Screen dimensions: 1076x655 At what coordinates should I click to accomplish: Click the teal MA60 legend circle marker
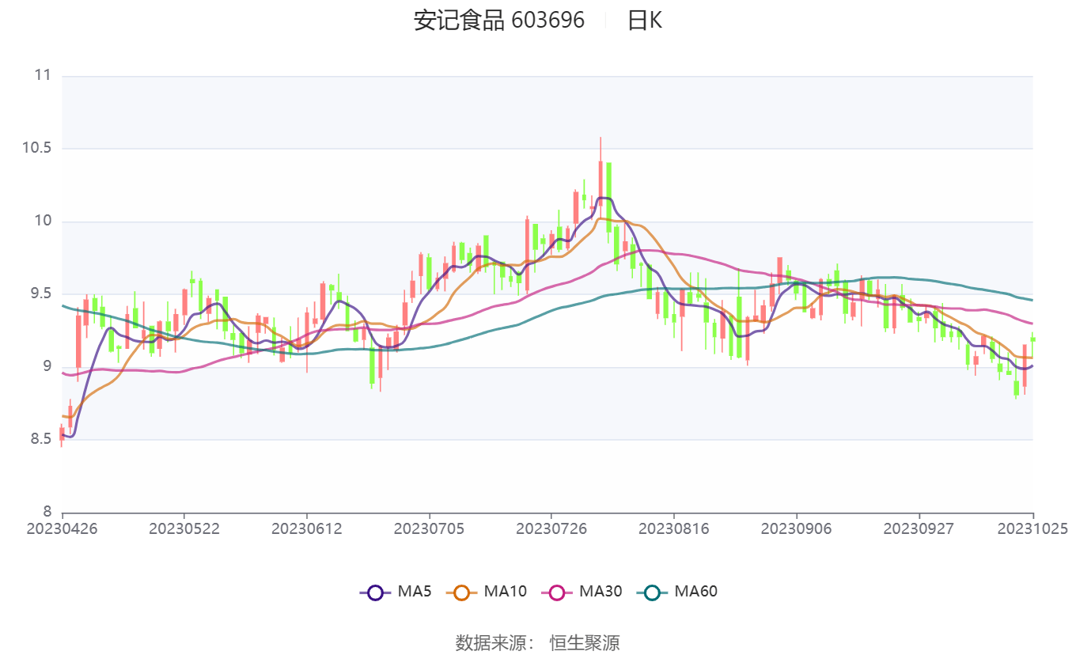click(x=652, y=592)
